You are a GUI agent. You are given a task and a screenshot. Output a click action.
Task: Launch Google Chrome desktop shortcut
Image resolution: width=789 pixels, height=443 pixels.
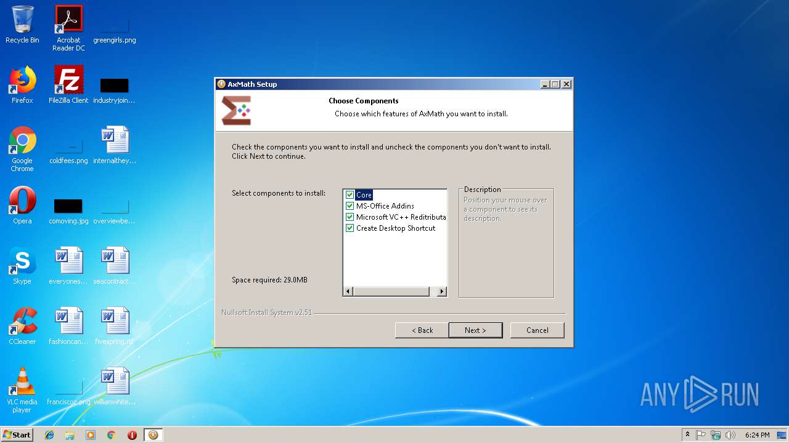[x=22, y=149]
